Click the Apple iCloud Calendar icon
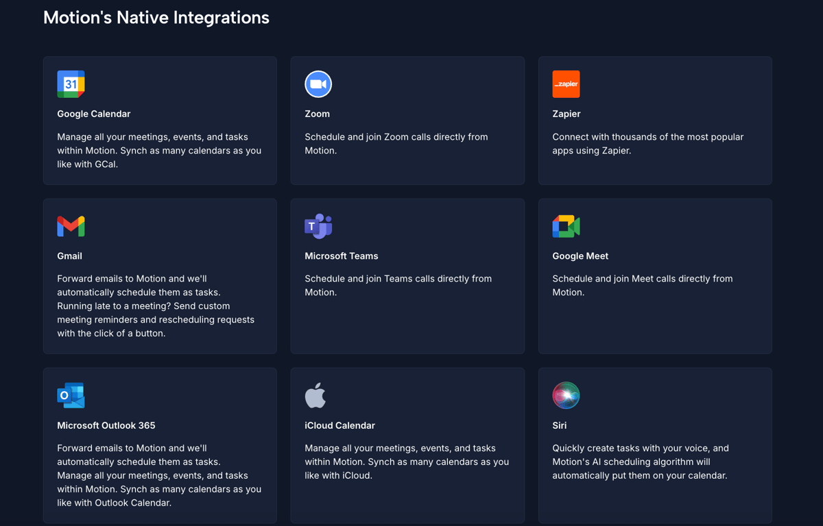 tap(315, 395)
